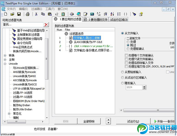Collapse the Unicode tree node
This screenshot has height=136, width=177.
click(5, 64)
